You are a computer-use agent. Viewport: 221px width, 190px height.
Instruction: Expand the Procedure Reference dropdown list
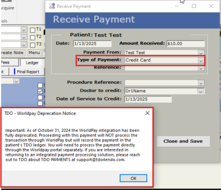point(201,83)
